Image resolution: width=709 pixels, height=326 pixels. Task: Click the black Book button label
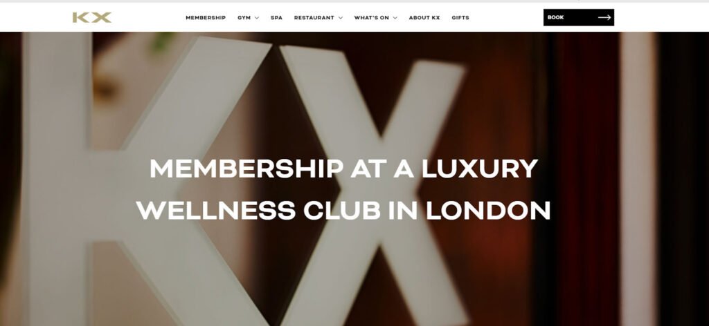(x=556, y=17)
